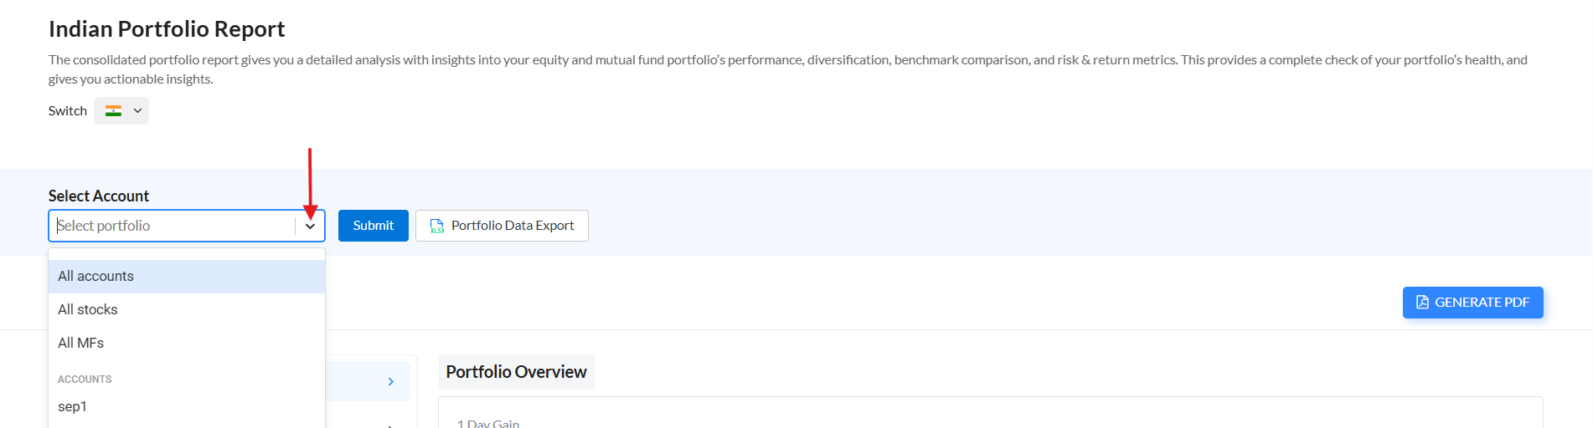Click the GENERATE PDF button text

[1482, 303]
